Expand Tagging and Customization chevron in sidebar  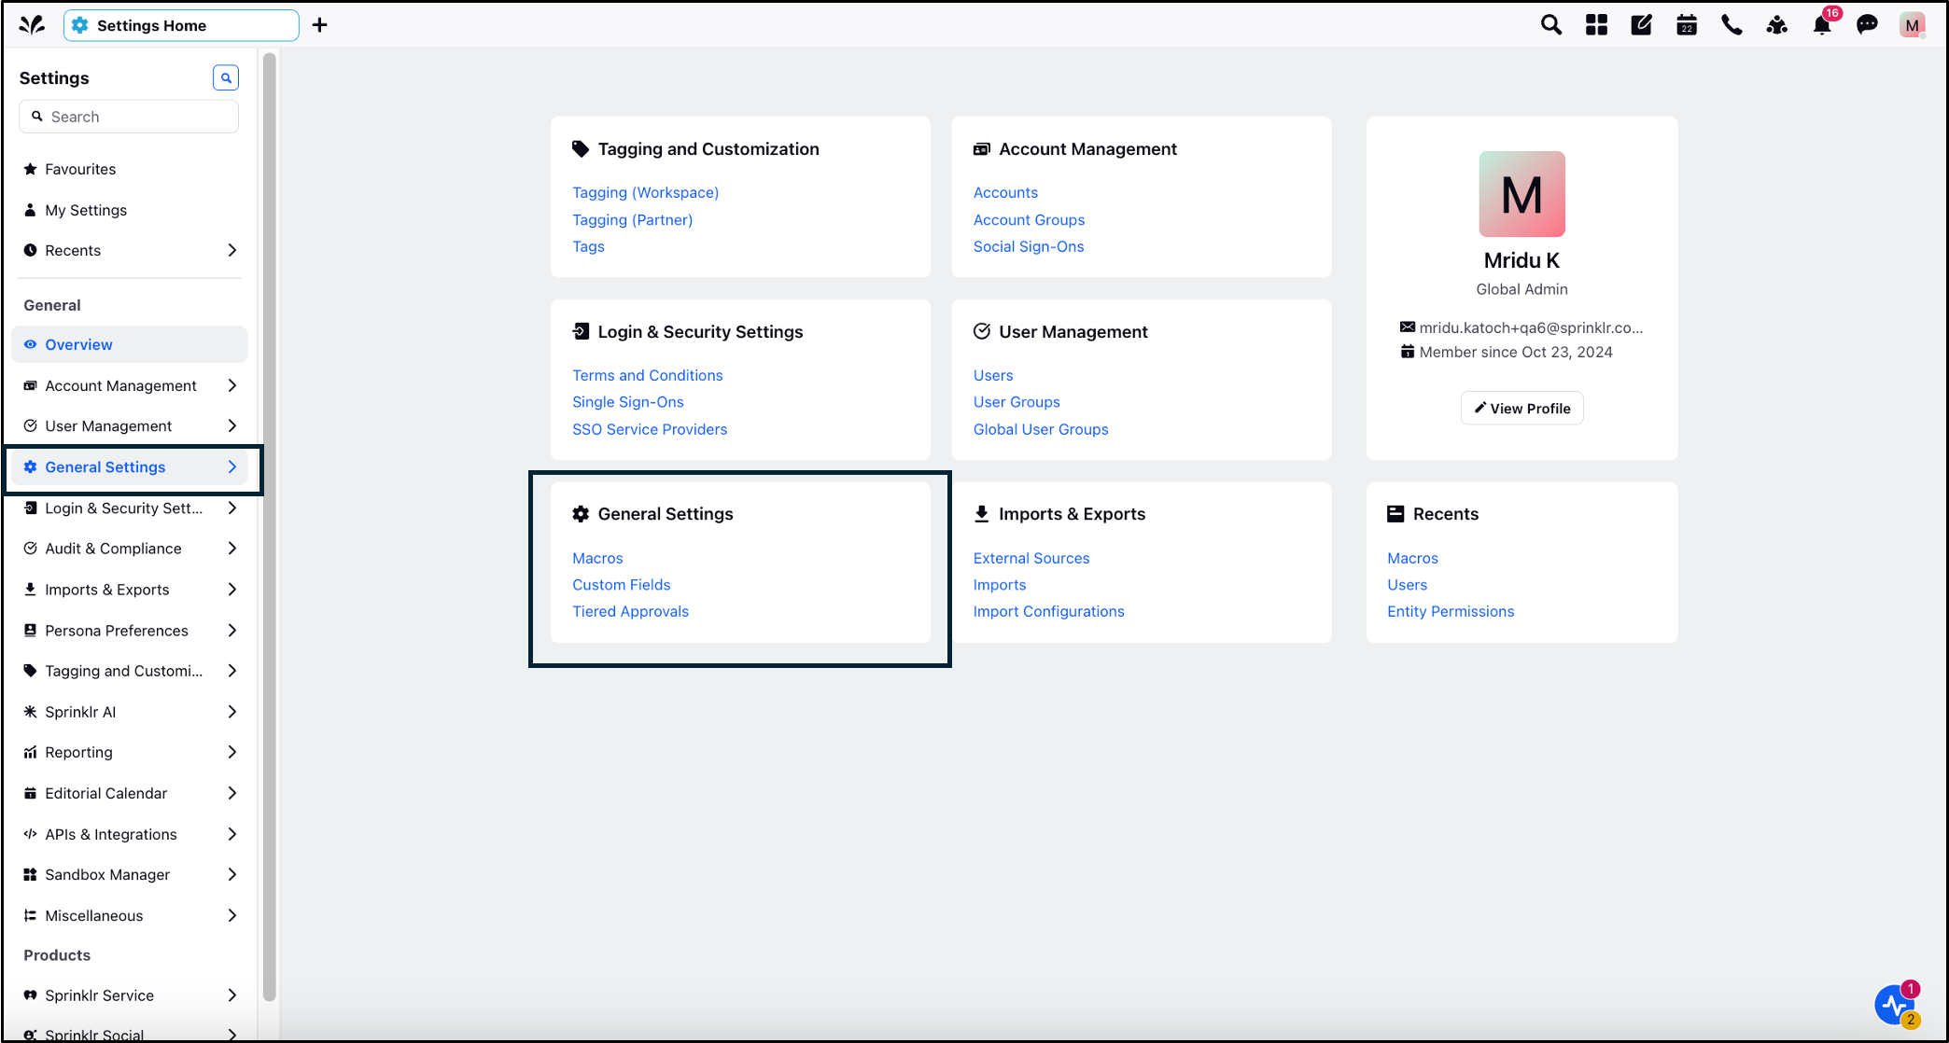pyautogui.click(x=232, y=671)
